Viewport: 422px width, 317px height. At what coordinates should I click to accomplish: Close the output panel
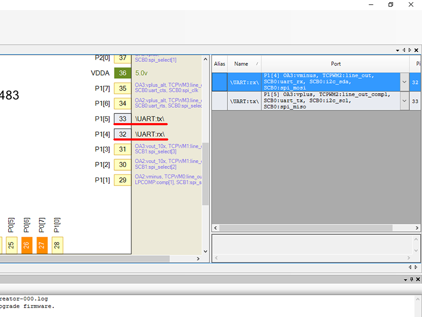[x=418, y=279]
